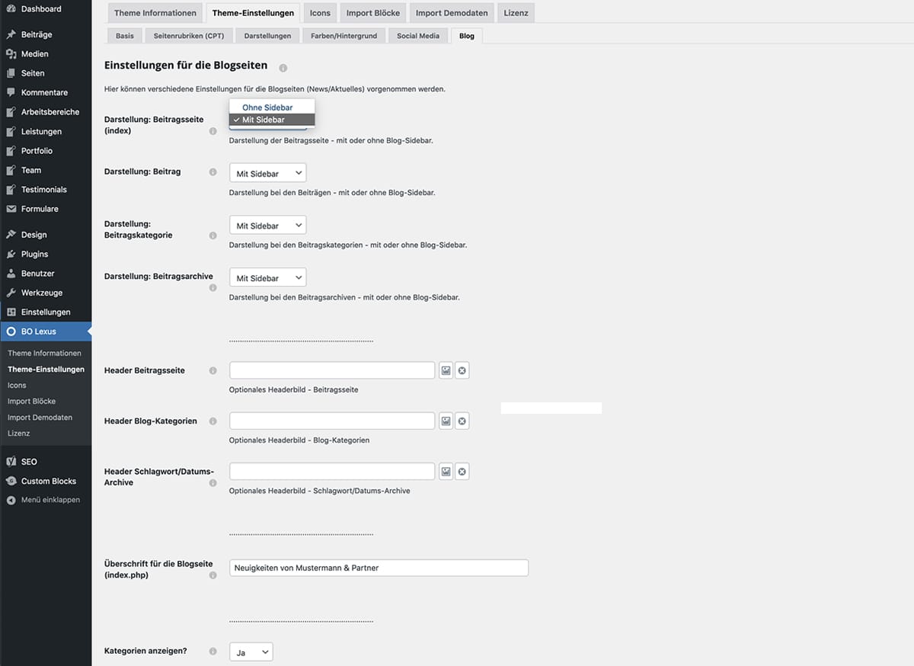The width and height of the screenshot is (914, 666).
Task: Click info icon next to Darstellung: Beitrag
Action: [x=213, y=172]
